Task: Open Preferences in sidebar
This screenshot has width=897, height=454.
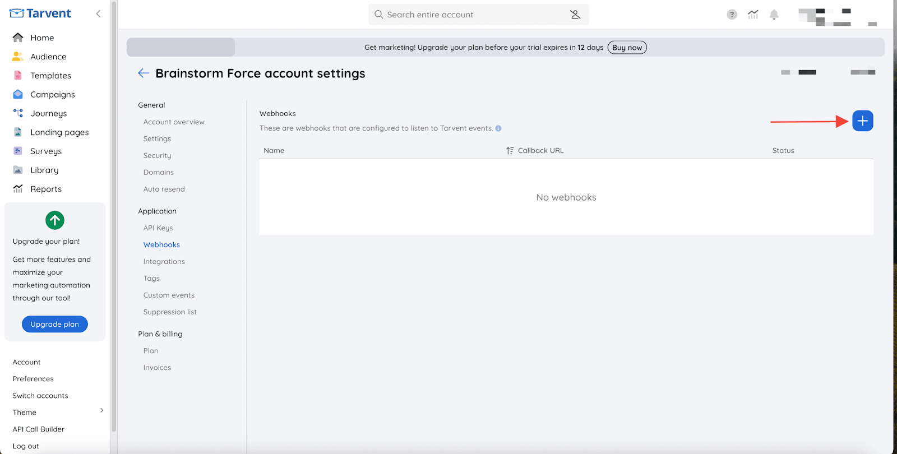Action: click(x=33, y=379)
